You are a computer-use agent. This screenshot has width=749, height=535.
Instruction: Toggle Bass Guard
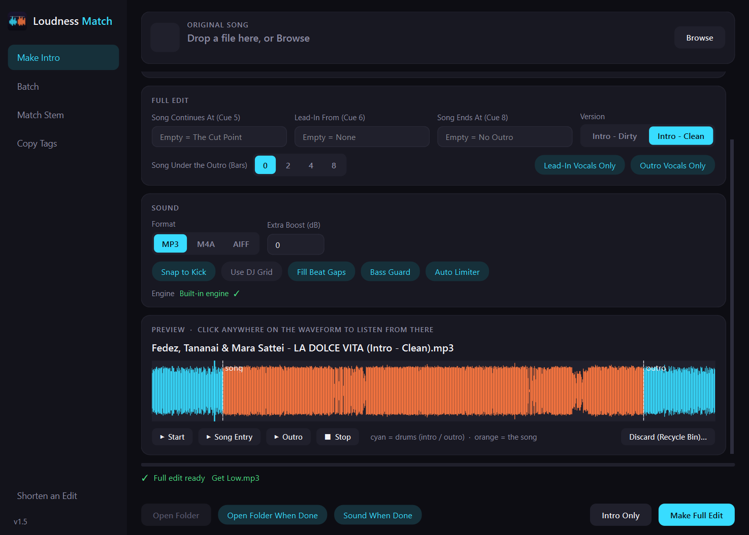click(x=390, y=272)
